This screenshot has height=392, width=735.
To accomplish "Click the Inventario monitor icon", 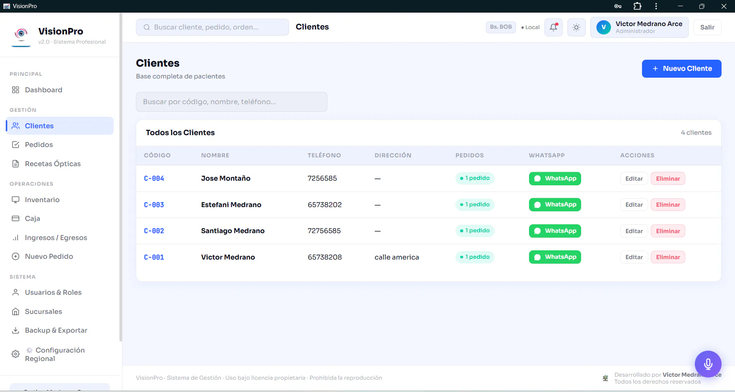I will (15, 200).
